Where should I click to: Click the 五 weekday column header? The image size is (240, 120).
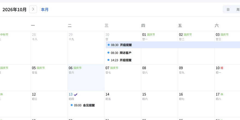tap(180, 25)
